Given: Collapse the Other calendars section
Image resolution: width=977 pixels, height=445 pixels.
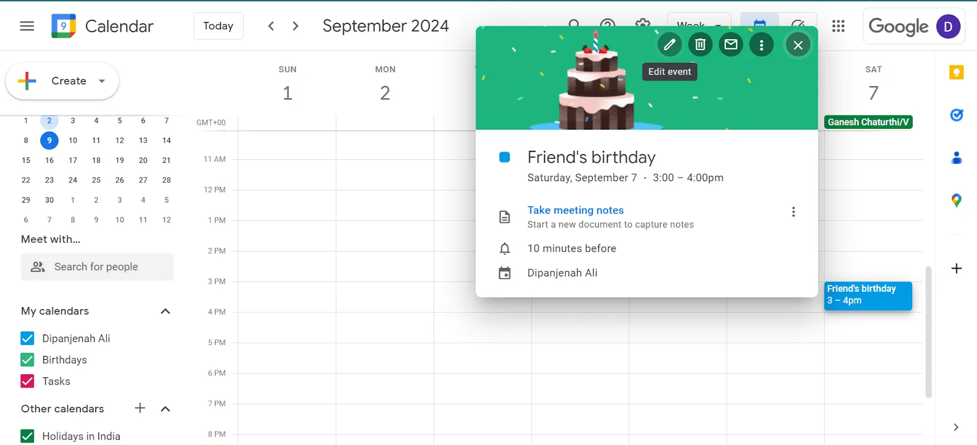Looking at the screenshot, I should [x=165, y=409].
